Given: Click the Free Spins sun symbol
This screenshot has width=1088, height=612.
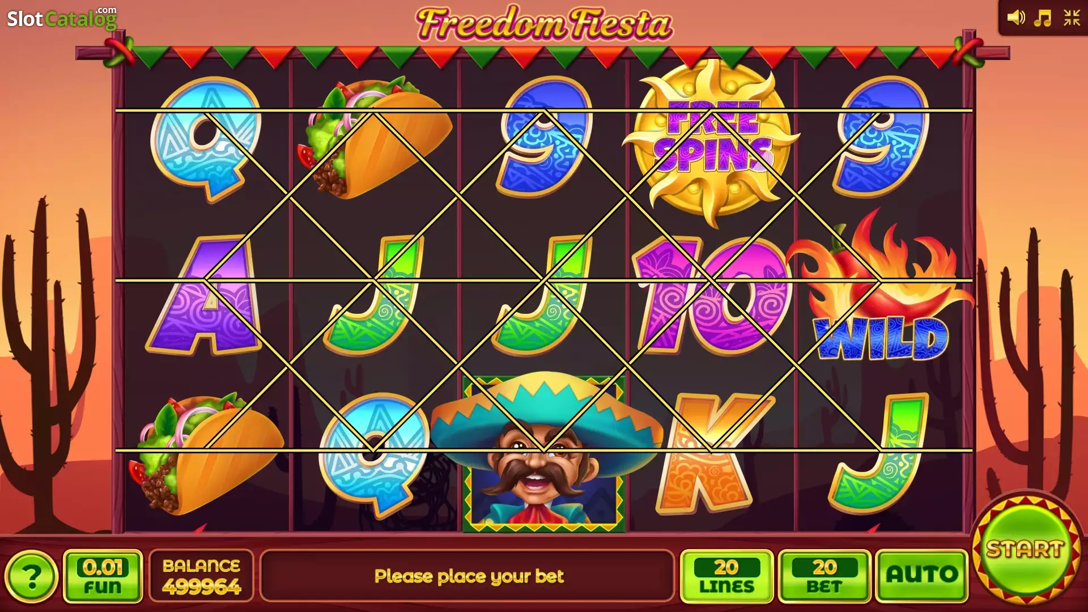Looking at the screenshot, I should pos(711,142).
